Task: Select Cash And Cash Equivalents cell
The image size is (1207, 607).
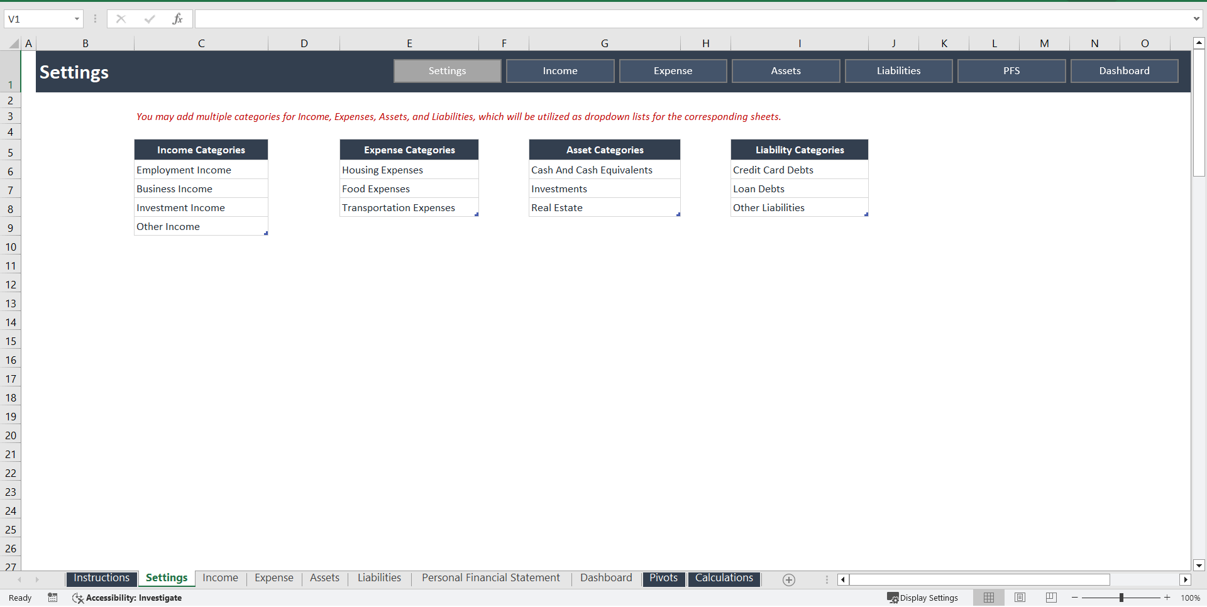Action: (x=605, y=170)
